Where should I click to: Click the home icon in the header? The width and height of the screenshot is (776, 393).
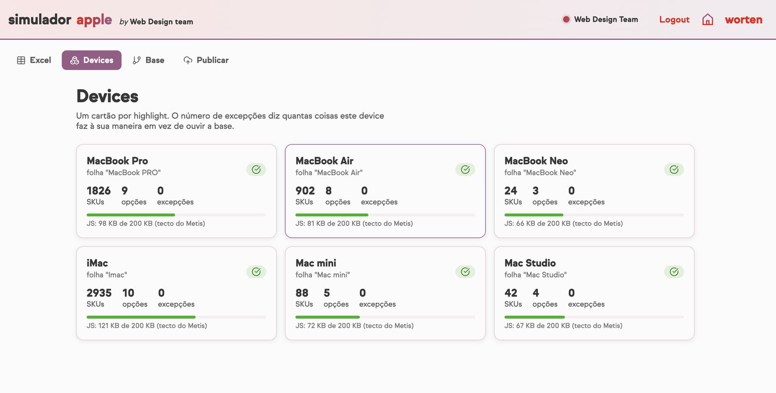point(708,19)
